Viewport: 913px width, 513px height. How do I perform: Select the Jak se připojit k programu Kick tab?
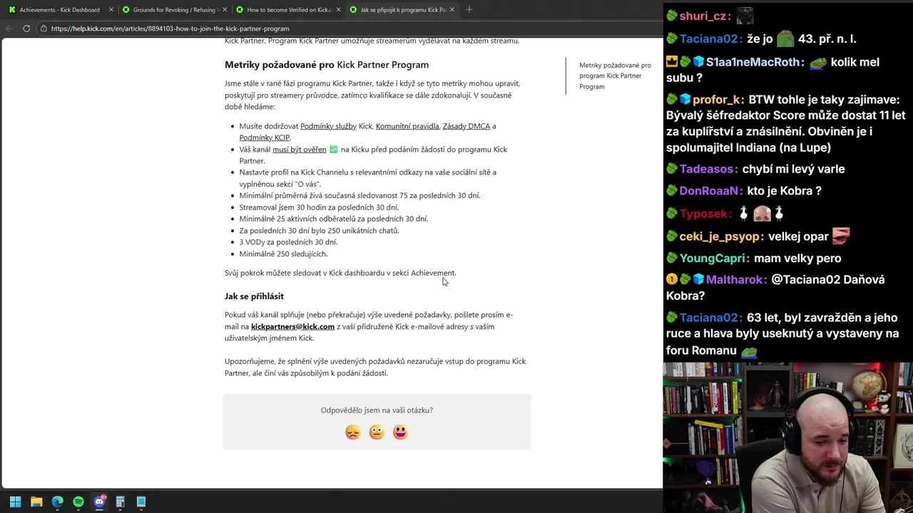(x=402, y=10)
